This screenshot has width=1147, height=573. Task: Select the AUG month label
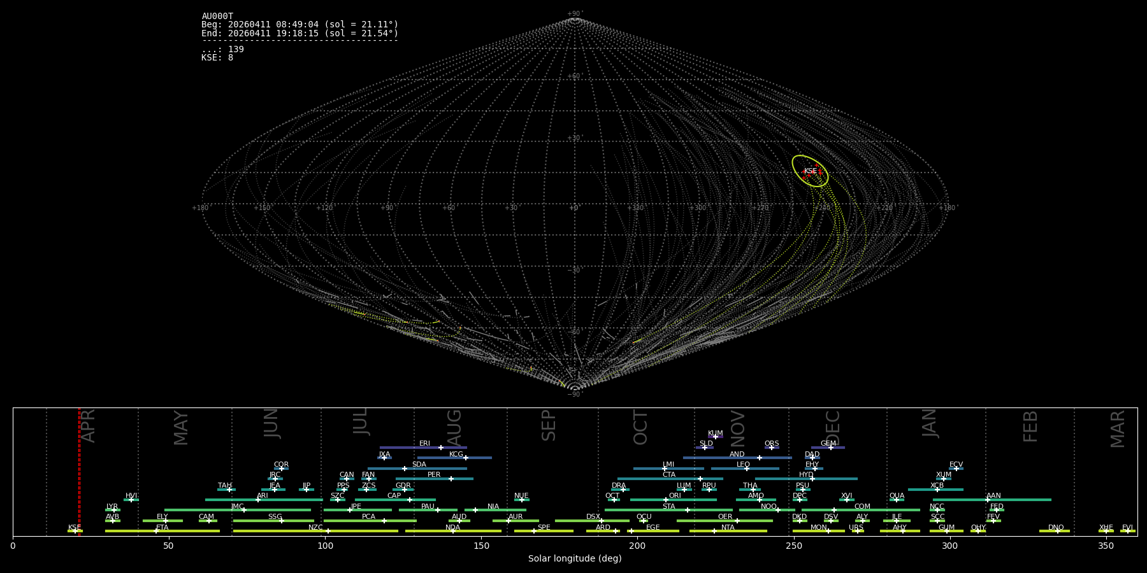coord(454,428)
